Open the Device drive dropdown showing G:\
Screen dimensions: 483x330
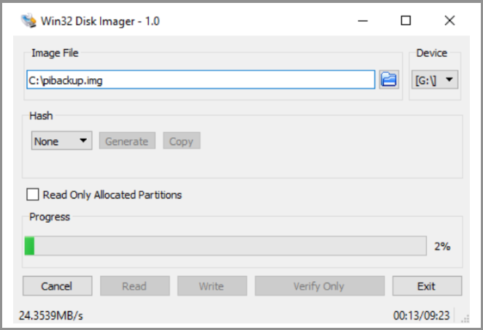[436, 80]
